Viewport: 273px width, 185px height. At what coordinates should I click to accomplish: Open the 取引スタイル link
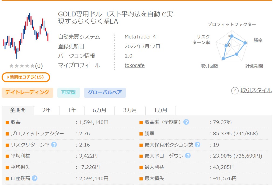coord(256,91)
